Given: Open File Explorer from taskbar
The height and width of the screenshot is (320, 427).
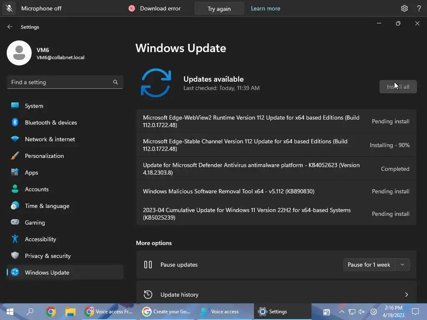Looking at the screenshot, I should (70, 312).
